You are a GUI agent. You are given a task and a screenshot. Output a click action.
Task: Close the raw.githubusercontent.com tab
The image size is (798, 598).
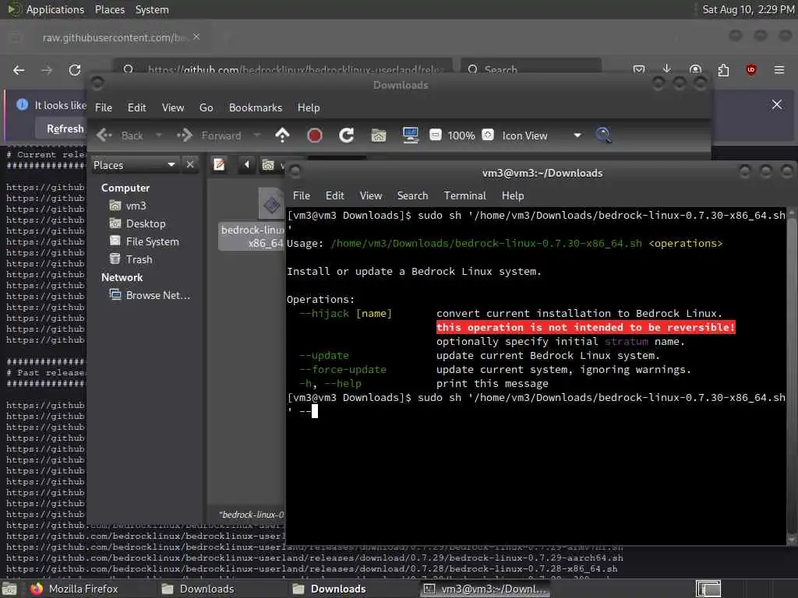196,37
